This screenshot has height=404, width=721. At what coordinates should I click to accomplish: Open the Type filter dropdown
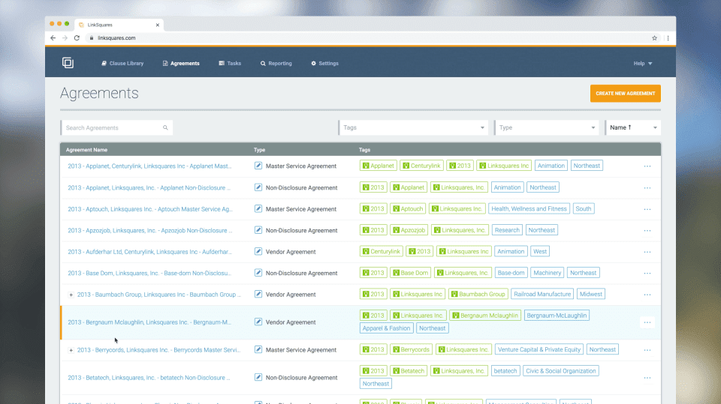(546, 127)
